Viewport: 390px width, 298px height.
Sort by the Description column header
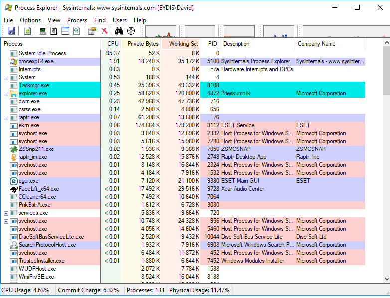(258, 44)
